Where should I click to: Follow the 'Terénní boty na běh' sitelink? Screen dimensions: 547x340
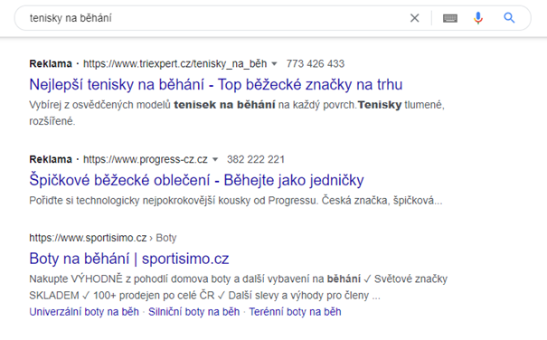(x=295, y=312)
